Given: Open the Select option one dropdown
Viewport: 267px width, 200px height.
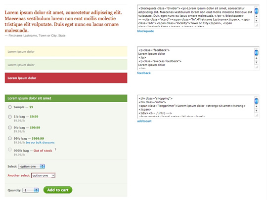Looking at the screenshot, I should pos(32,166).
